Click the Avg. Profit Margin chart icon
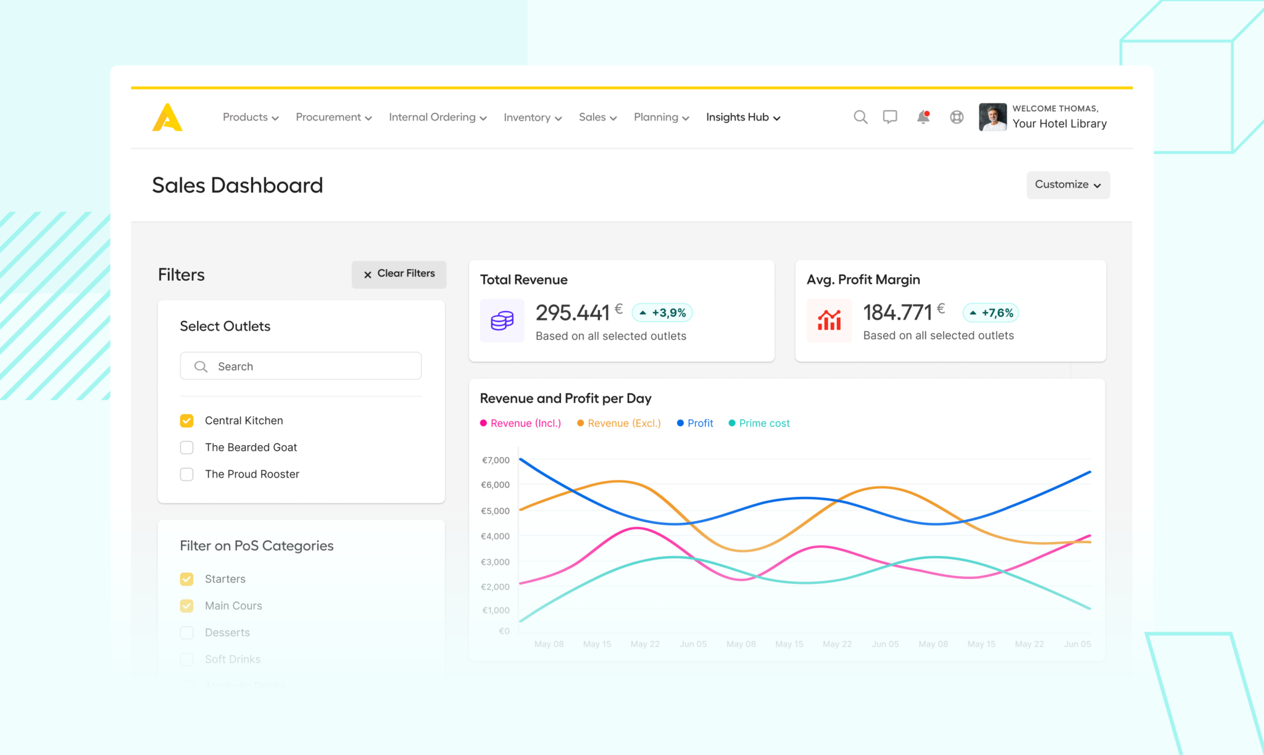 829,320
